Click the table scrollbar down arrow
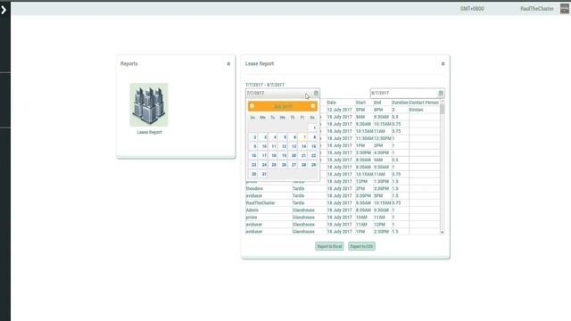Image resolution: width=571 pixels, height=321 pixels. 443,232
